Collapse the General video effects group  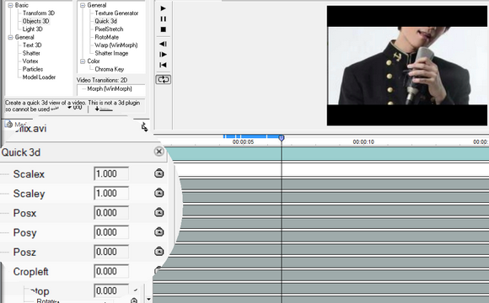pyautogui.click(x=83, y=5)
